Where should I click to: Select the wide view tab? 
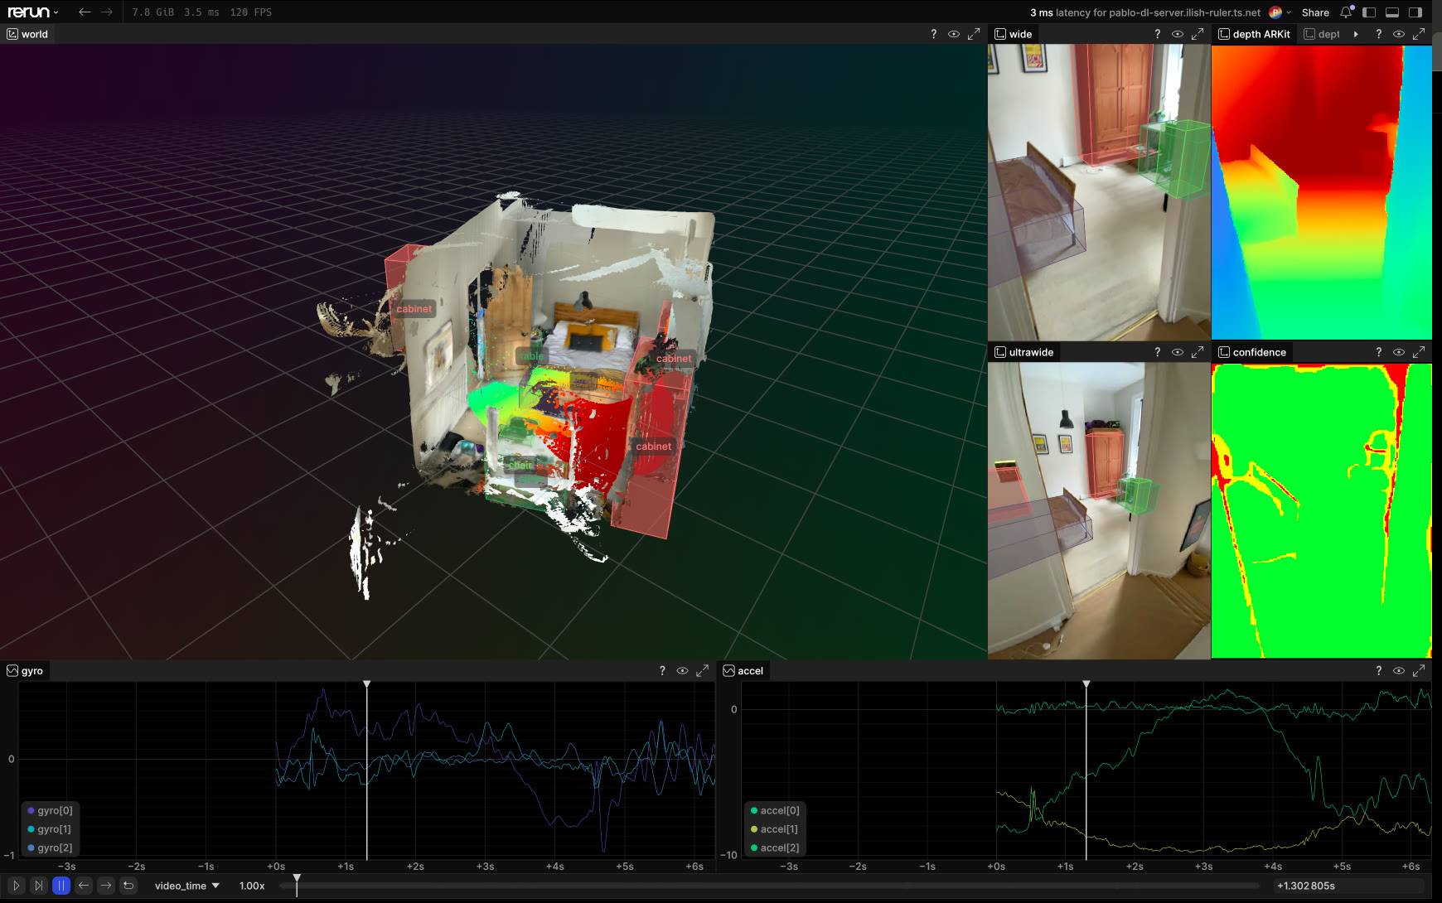pos(1014,34)
